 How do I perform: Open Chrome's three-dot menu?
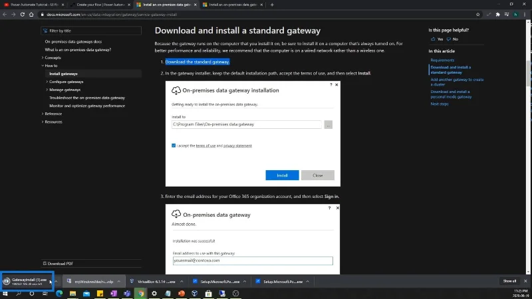525,15
